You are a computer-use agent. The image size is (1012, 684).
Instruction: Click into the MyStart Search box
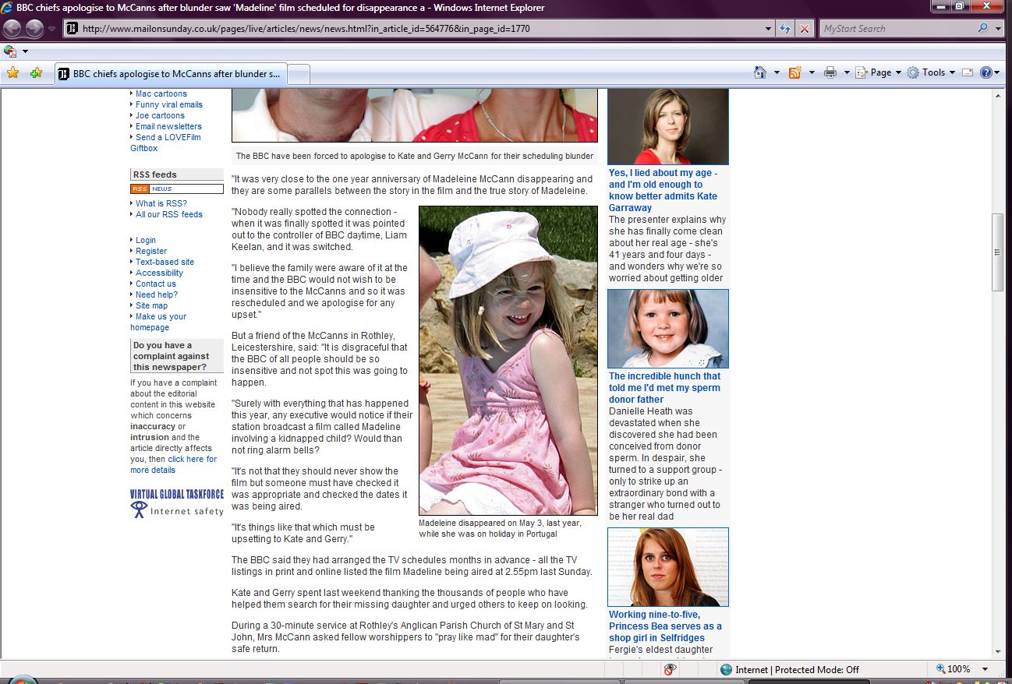tap(897, 29)
